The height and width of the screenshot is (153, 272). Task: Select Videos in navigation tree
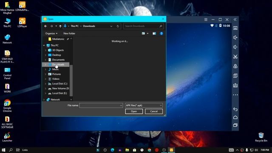pos(56,79)
